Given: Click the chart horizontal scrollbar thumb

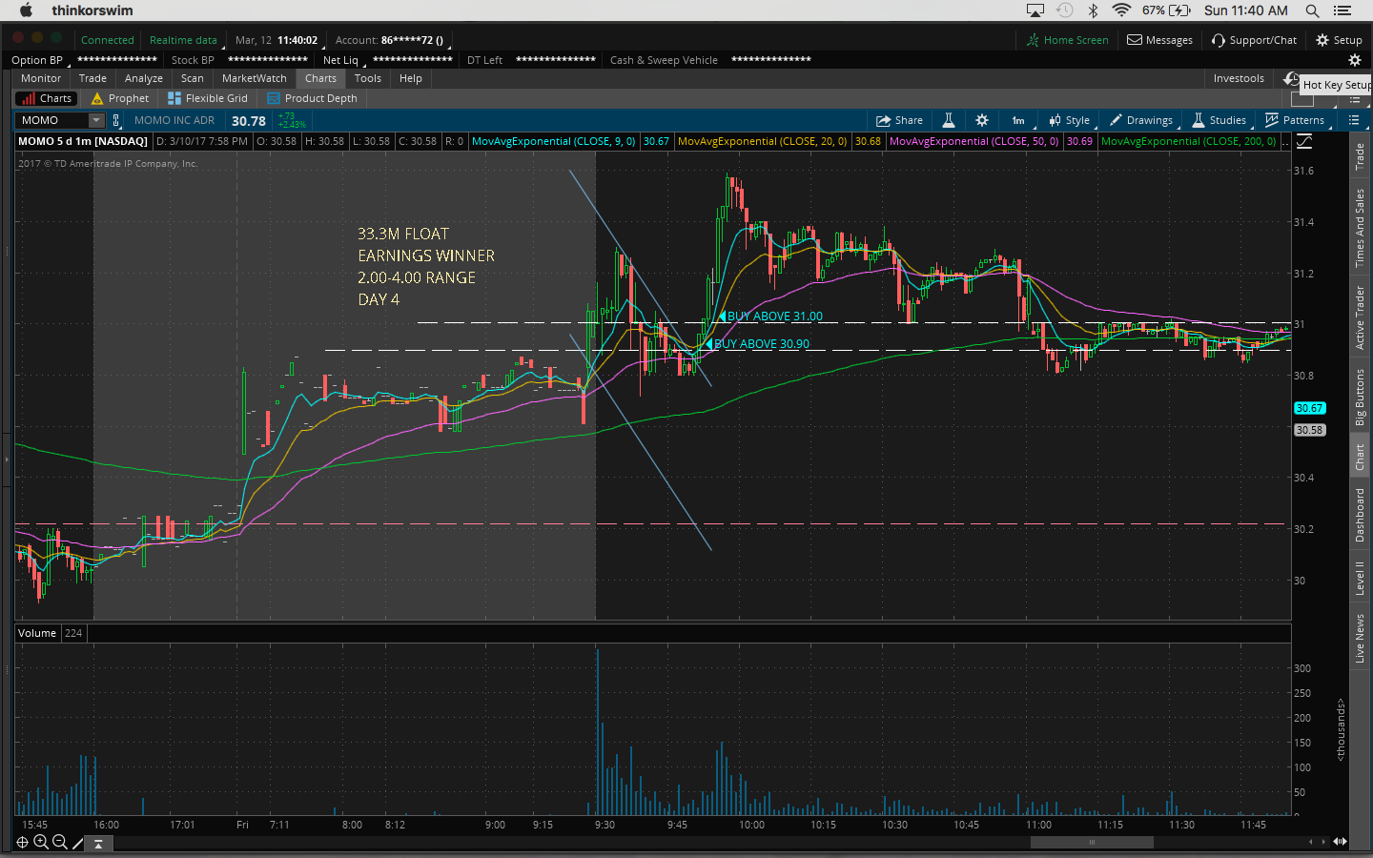Looking at the screenshot, I should (1092, 842).
